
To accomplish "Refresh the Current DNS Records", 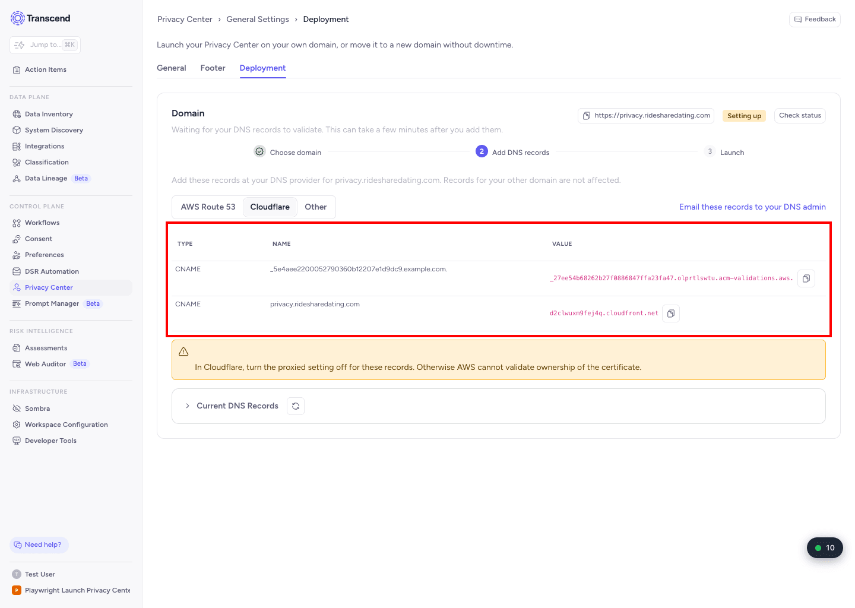I will tap(296, 406).
